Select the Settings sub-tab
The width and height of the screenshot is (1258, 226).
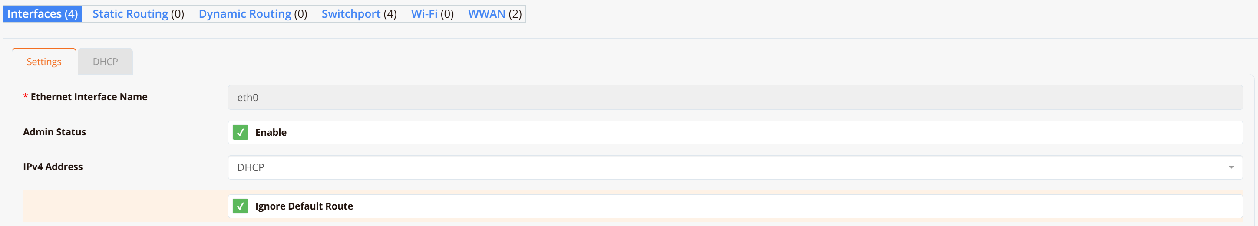pos(44,62)
